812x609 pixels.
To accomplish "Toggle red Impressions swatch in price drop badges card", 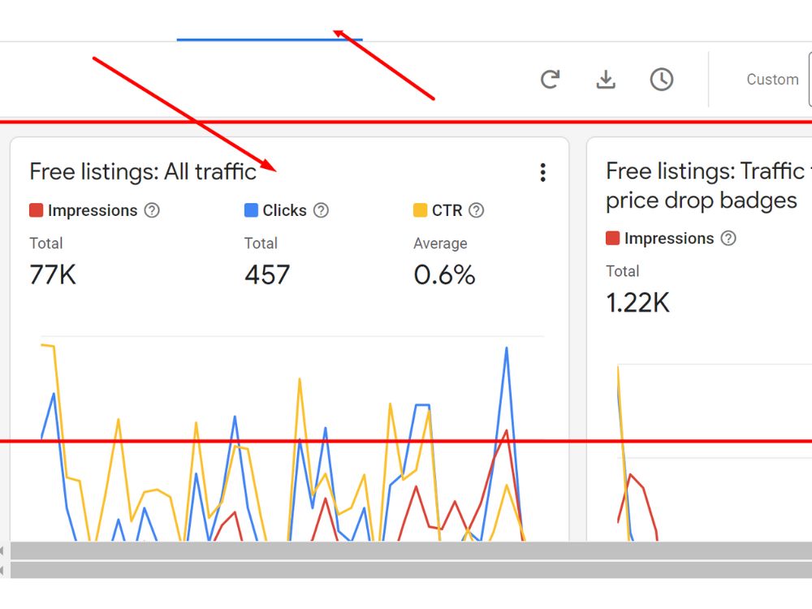I will 612,238.
